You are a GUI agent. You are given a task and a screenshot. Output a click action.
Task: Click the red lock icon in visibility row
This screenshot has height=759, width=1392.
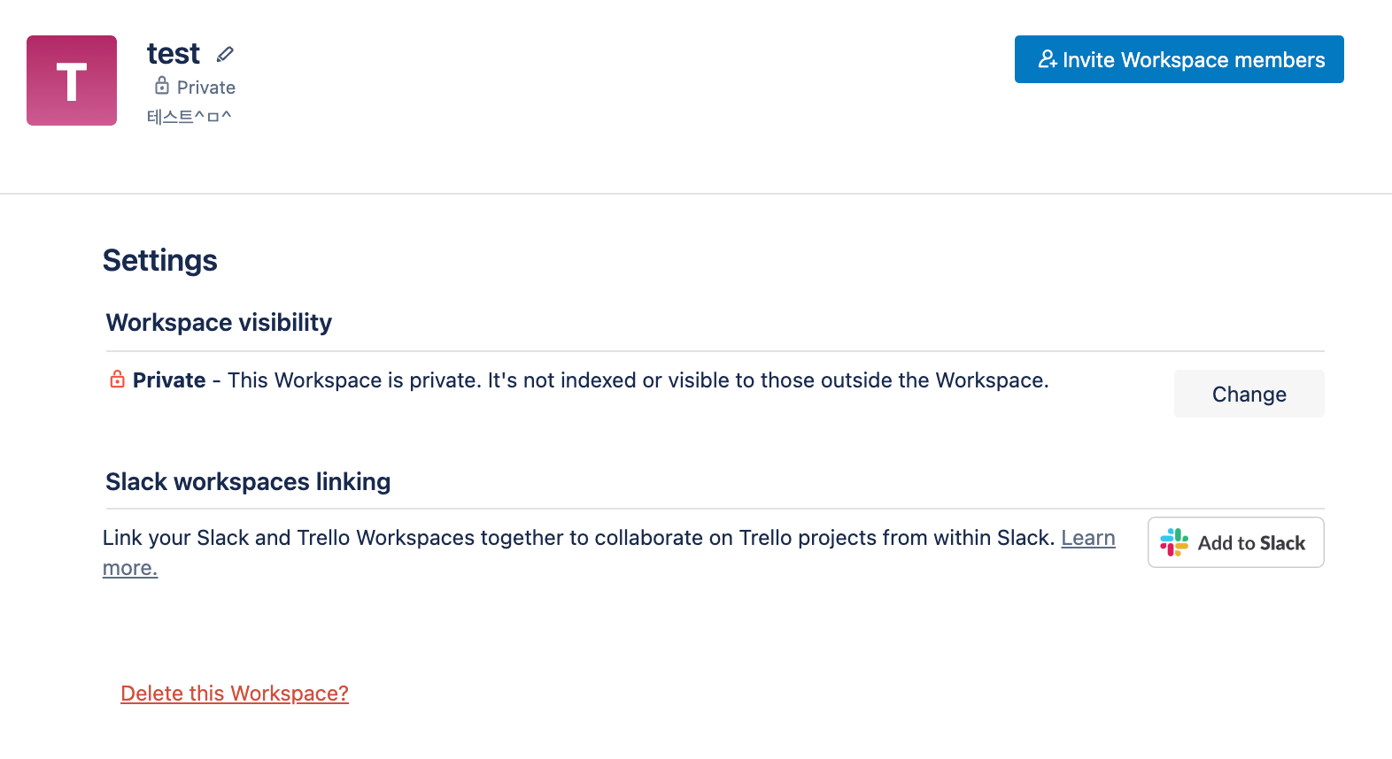pyautogui.click(x=117, y=379)
